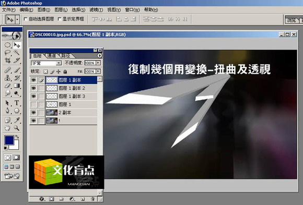Click the foreground dark blue color swatch
This screenshot has height=205, width=303.
pos(9,140)
